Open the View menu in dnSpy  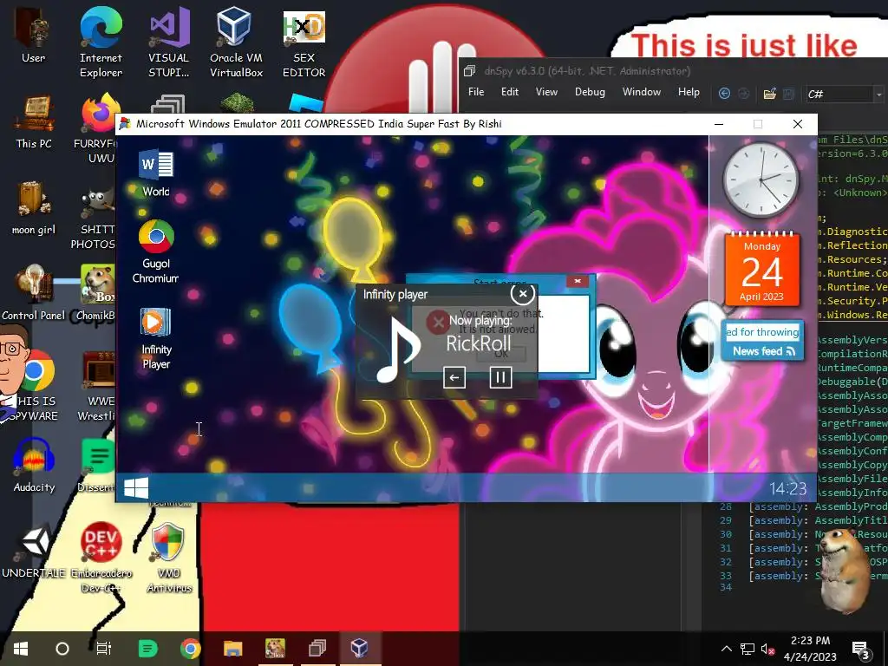[x=546, y=92]
